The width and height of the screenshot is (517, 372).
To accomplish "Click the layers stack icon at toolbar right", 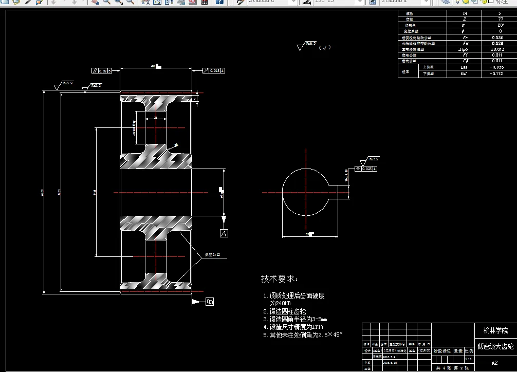I will 446,2.
